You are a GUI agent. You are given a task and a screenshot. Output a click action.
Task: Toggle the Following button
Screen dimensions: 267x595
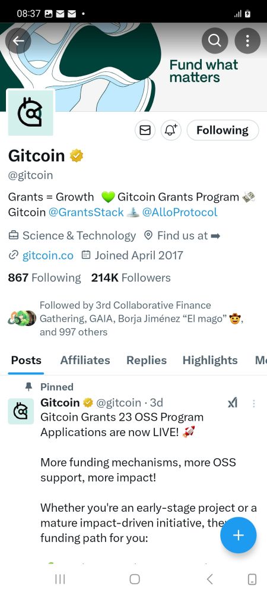[223, 130]
